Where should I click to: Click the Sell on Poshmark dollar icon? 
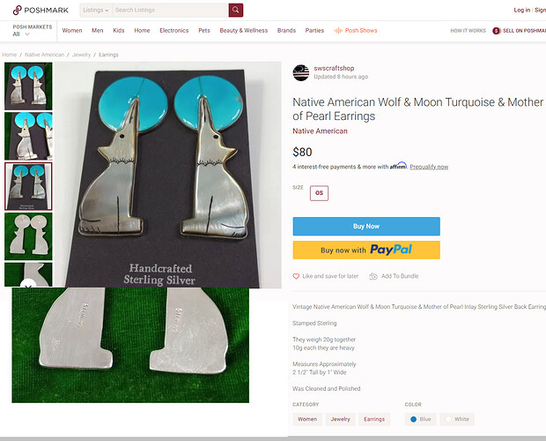(496, 31)
